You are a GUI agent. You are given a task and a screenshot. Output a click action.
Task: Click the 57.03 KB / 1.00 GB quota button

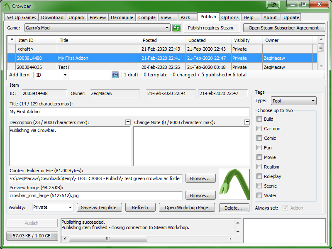(x=32, y=236)
